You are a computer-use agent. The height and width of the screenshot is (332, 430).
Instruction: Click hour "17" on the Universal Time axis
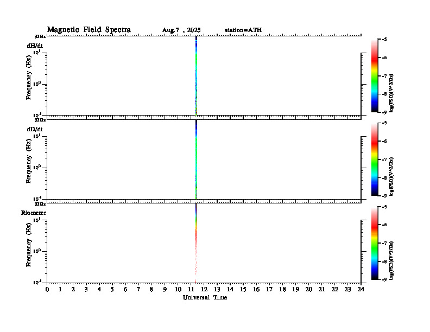pyautogui.click(x=269, y=289)
